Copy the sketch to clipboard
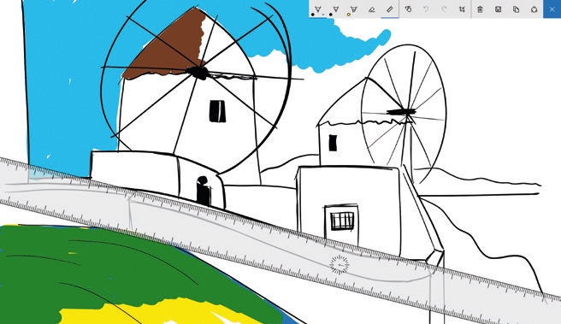Viewport: 561px width, 324px height. [516, 9]
